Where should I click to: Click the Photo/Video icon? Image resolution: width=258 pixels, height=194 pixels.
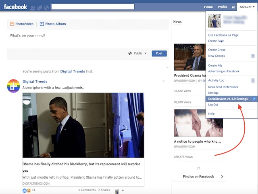(x=12, y=24)
